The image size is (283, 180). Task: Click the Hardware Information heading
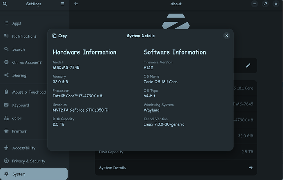[84, 52]
